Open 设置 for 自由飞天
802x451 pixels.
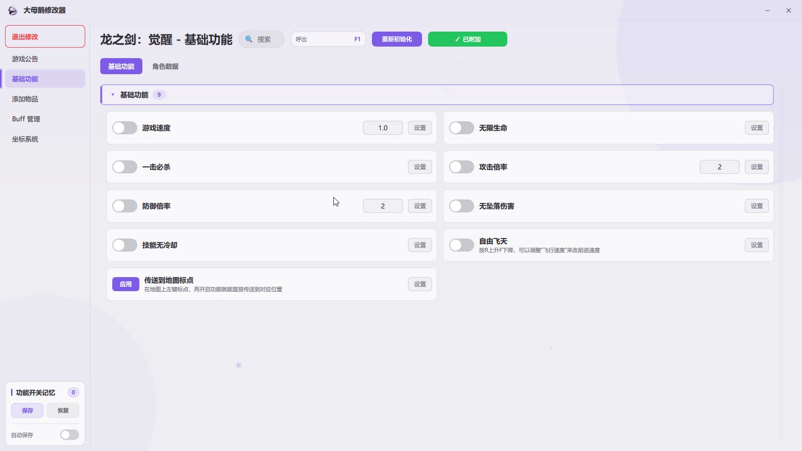pos(757,245)
